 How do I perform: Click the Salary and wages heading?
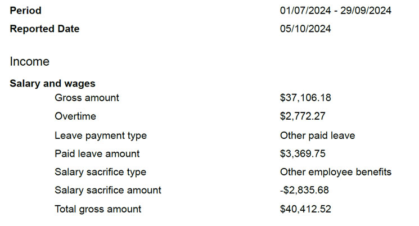tap(52, 84)
